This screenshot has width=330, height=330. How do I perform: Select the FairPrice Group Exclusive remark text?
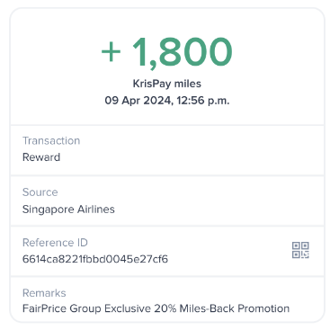86,308
